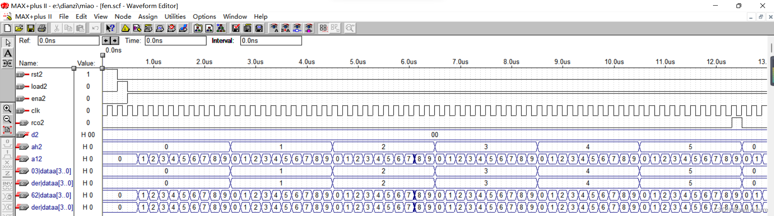Select the waveform editing tool below text tool

[x=7, y=63]
